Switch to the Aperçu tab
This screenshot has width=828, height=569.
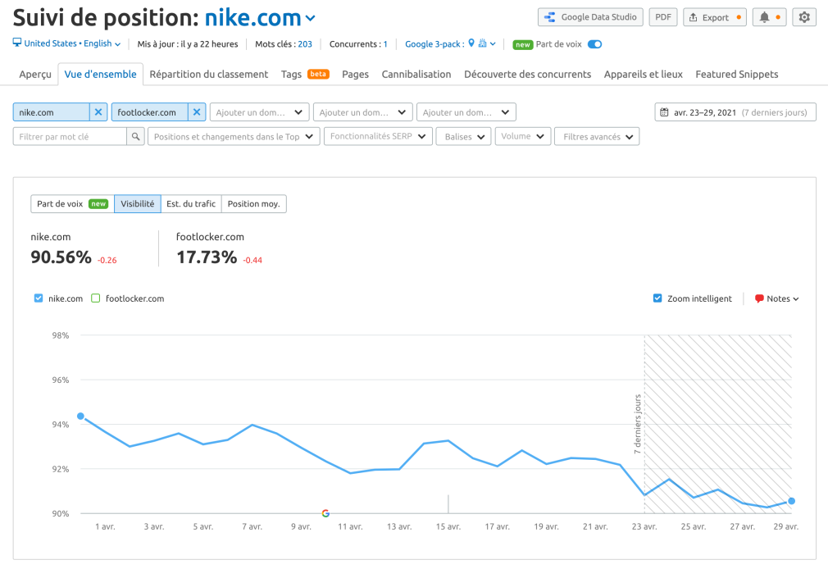pos(35,75)
